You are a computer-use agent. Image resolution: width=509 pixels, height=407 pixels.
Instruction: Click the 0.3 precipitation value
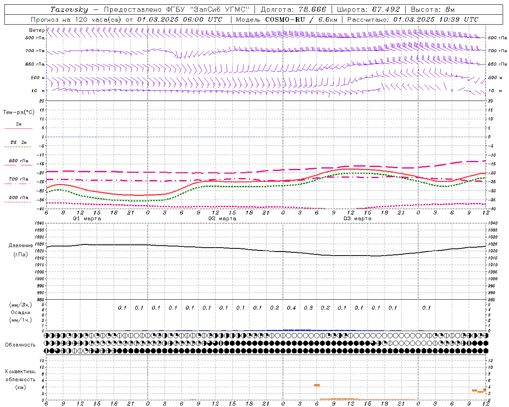pyautogui.click(x=308, y=308)
